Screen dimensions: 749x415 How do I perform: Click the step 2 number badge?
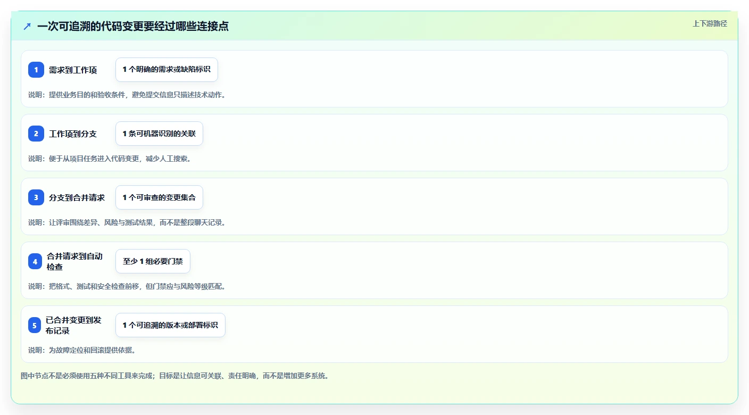click(x=36, y=134)
